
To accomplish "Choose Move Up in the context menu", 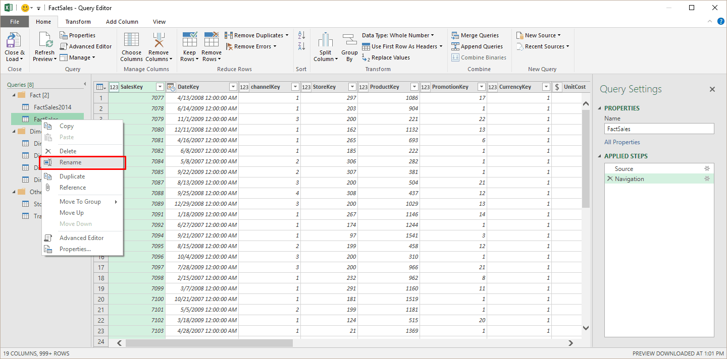I will pos(83,213).
